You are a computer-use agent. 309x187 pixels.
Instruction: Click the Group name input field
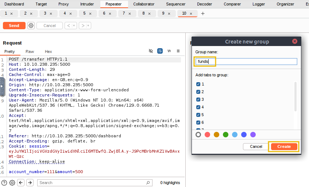coord(246,62)
